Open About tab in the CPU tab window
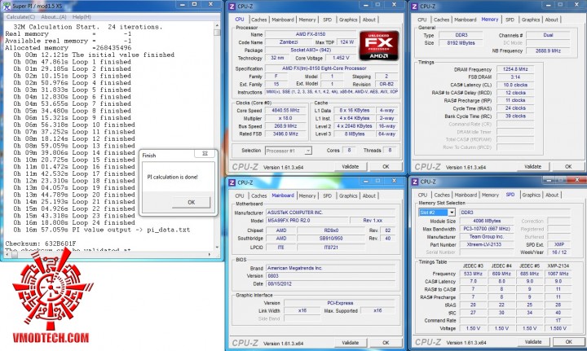587x351 pixels. 369,20
